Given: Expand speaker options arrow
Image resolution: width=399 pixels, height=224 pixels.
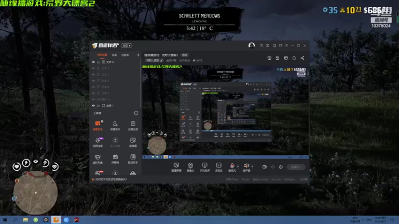Looking at the screenshot, I should (x=252, y=166).
